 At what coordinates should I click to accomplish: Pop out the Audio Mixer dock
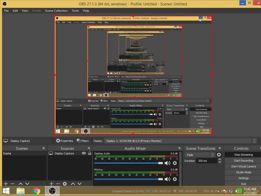(x=179, y=148)
